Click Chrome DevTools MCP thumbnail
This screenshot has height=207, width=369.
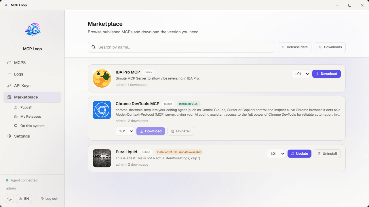coord(102,110)
